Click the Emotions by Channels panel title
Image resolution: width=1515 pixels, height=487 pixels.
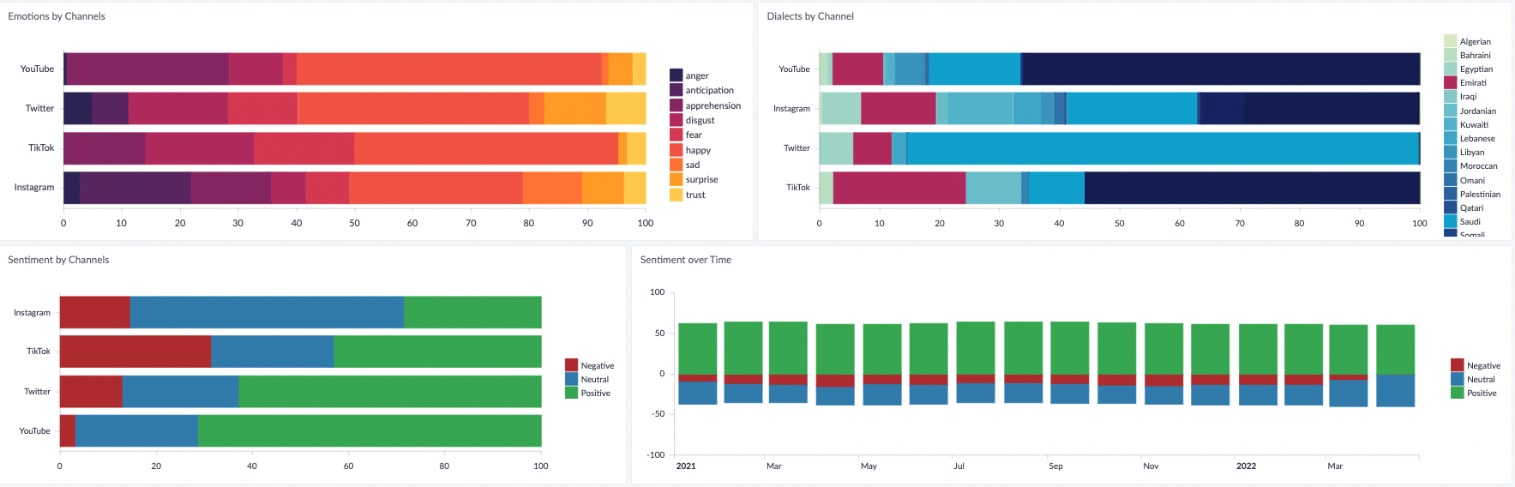57,16
